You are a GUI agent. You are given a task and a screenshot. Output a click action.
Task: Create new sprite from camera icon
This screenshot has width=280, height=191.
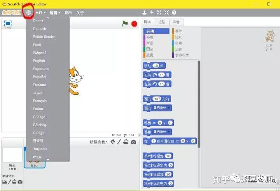click(133, 142)
